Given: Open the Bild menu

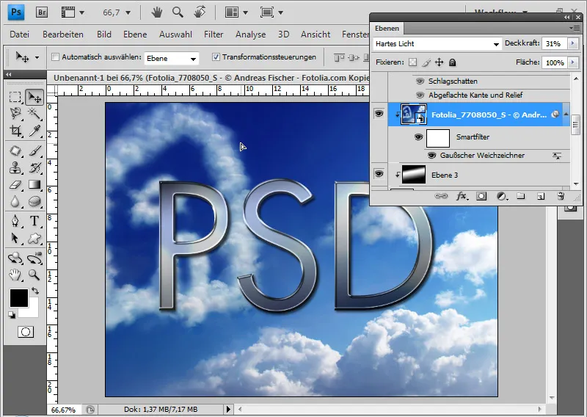Looking at the screenshot, I should (x=104, y=35).
